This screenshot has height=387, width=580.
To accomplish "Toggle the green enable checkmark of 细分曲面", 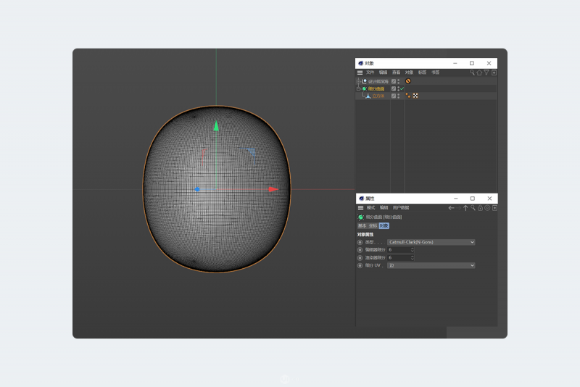I will tap(402, 88).
